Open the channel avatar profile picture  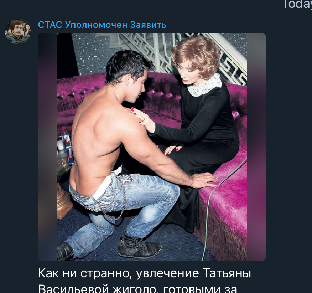pos(18,31)
